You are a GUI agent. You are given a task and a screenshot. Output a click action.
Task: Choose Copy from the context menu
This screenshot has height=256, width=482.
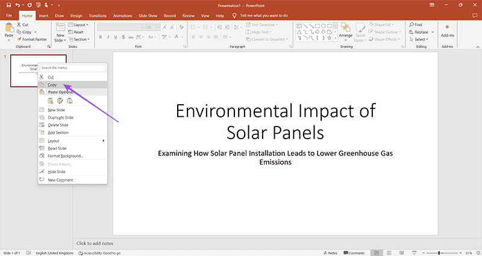click(51, 85)
